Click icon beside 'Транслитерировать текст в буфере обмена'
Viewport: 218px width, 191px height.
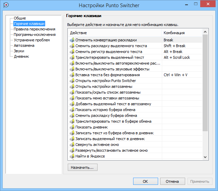[72, 121]
